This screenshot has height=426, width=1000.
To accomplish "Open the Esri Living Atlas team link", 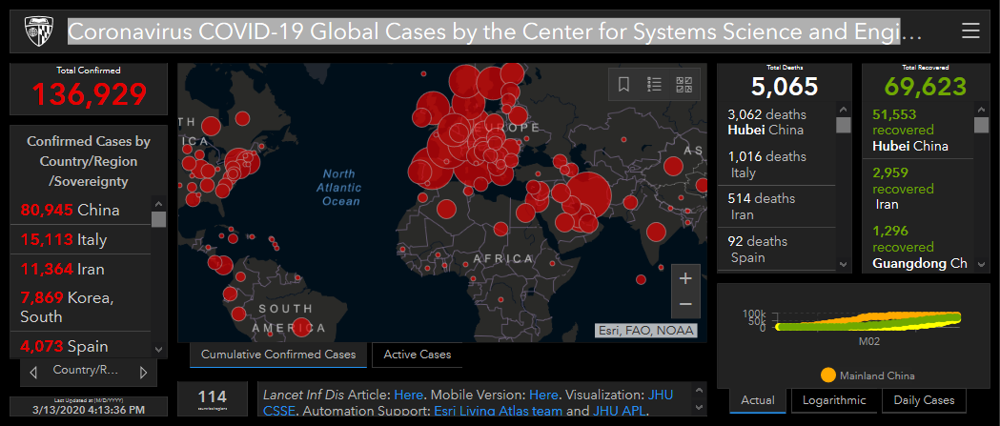I will point(498,411).
